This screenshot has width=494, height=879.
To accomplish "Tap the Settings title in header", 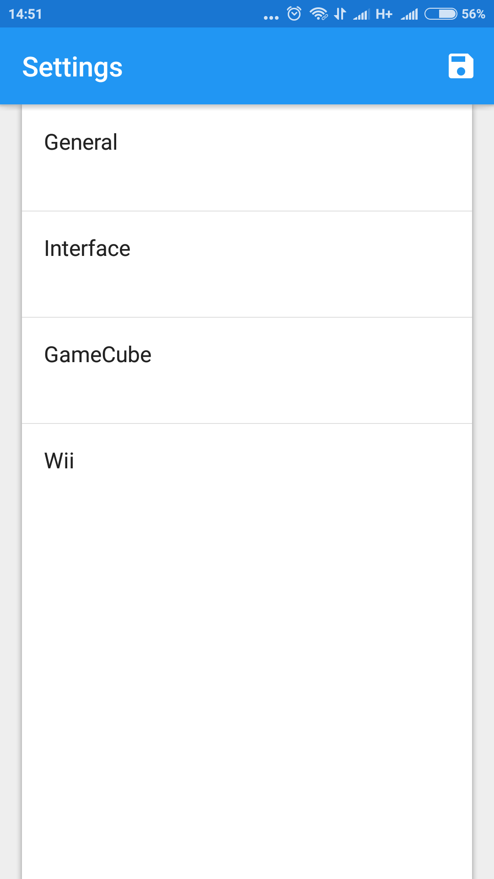I will [72, 67].
